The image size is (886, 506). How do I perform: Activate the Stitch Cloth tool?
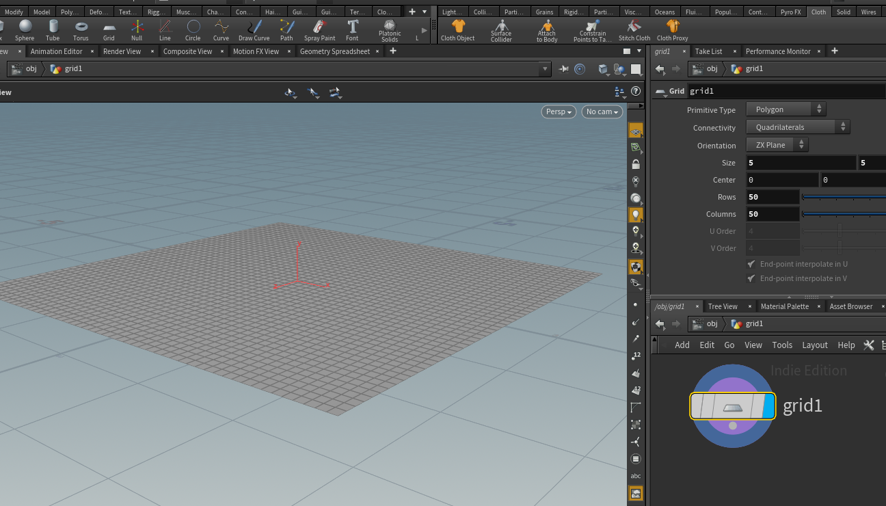[x=634, y=29]
